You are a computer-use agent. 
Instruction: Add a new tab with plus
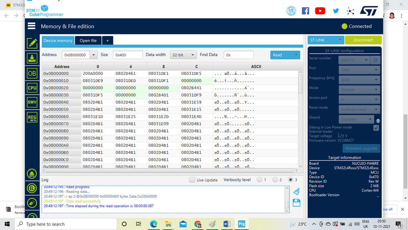point(107,41)
